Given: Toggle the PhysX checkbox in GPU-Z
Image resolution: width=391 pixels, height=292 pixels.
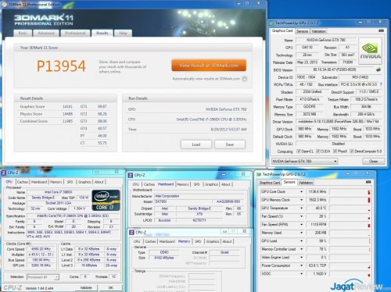Looking at the screenshot, I should pos(335,151).
